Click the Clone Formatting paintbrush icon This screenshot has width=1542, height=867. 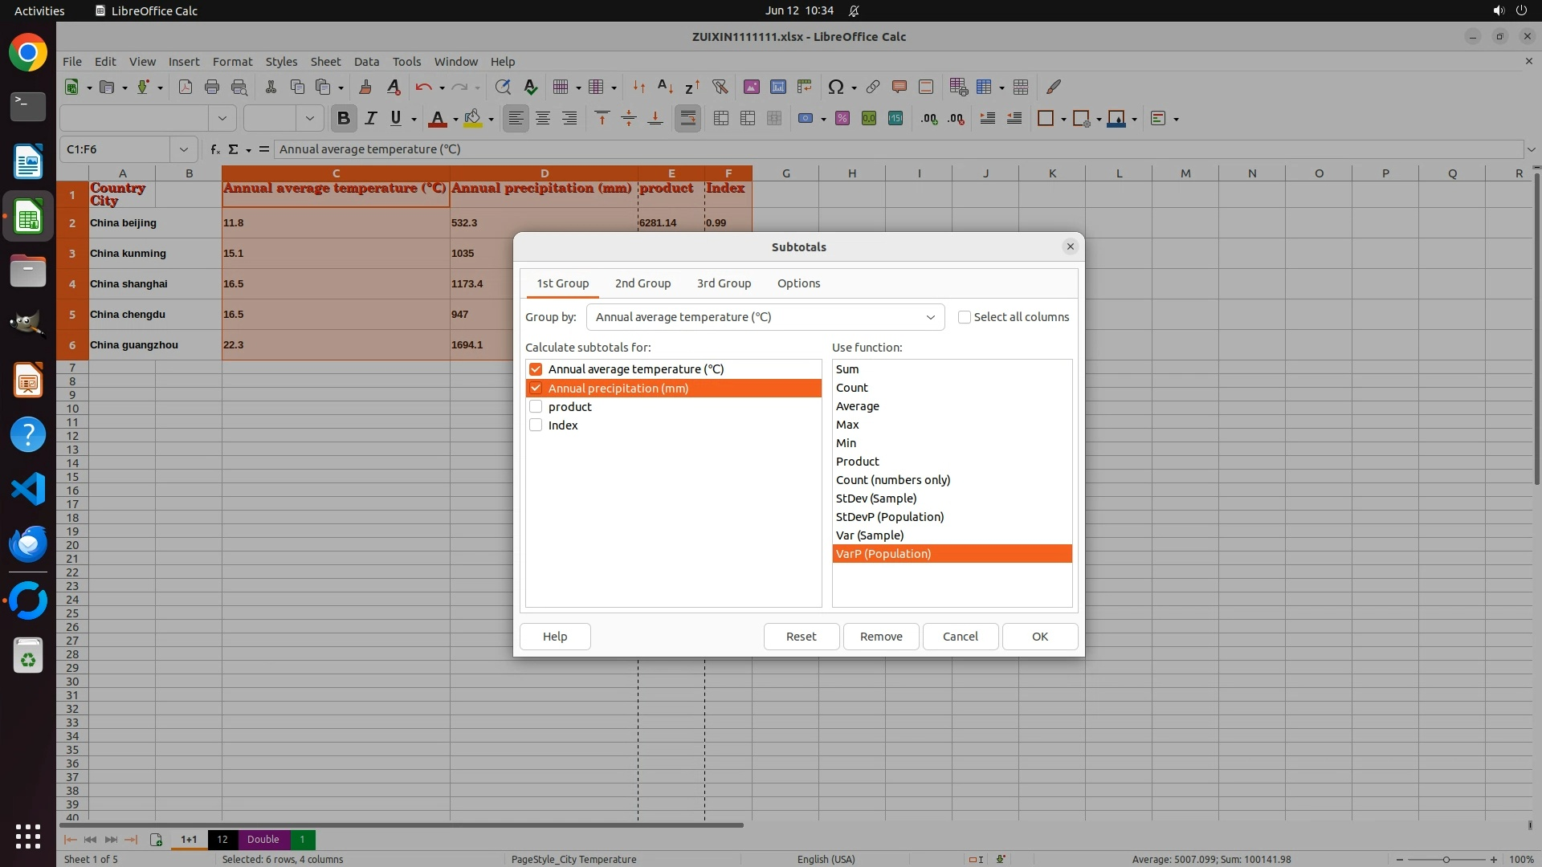(365, 87)
